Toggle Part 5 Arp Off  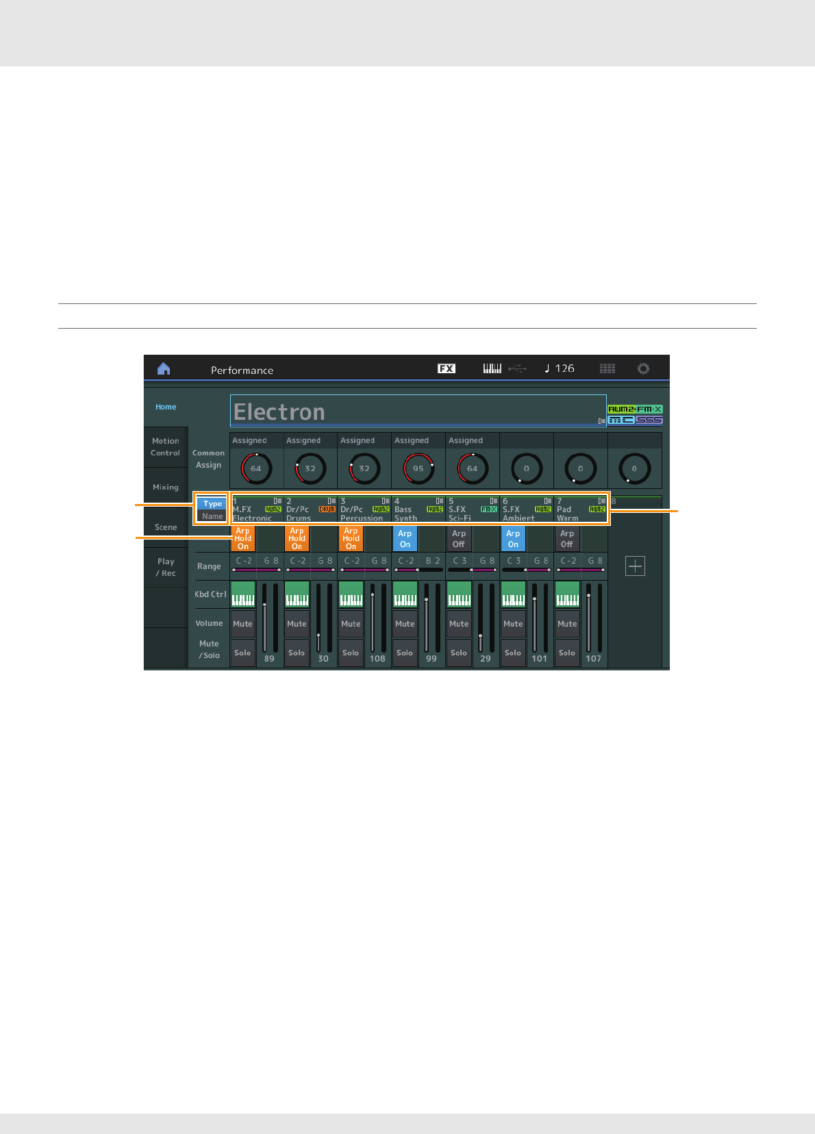pos(459,539)
